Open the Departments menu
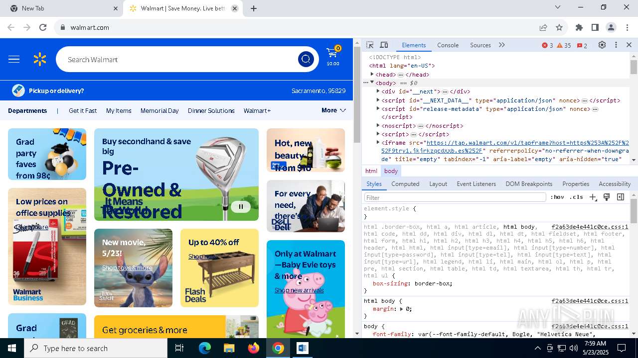 27,110
